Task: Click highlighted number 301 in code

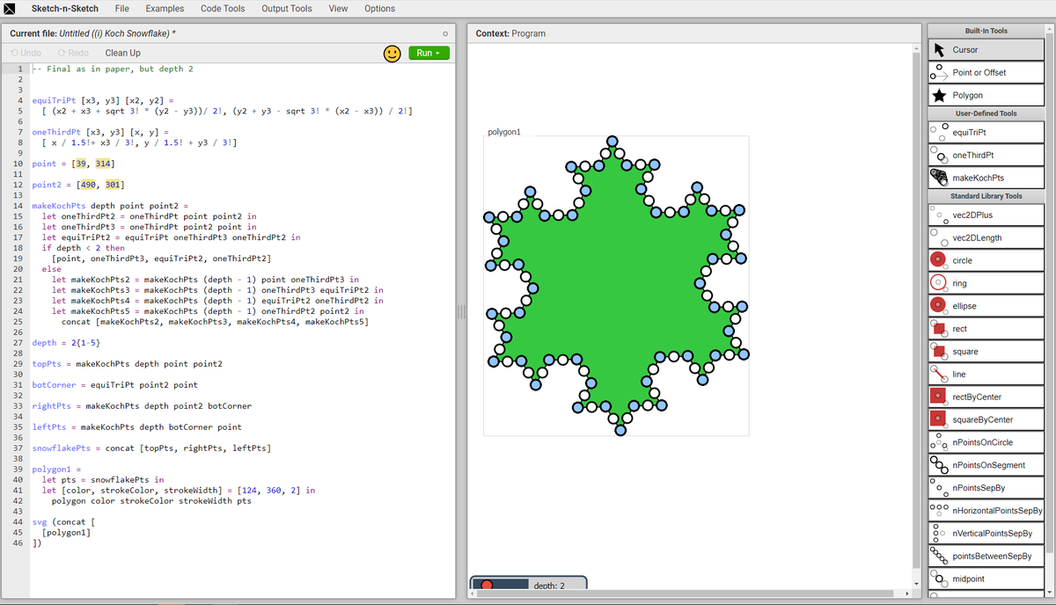Action: (112, 185)
